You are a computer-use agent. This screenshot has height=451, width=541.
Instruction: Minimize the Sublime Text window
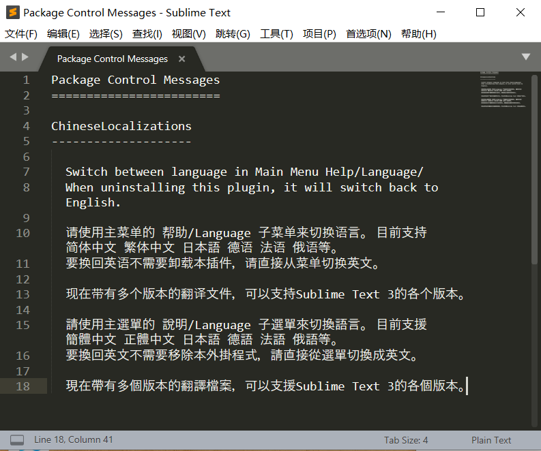(x=441, y=12)
